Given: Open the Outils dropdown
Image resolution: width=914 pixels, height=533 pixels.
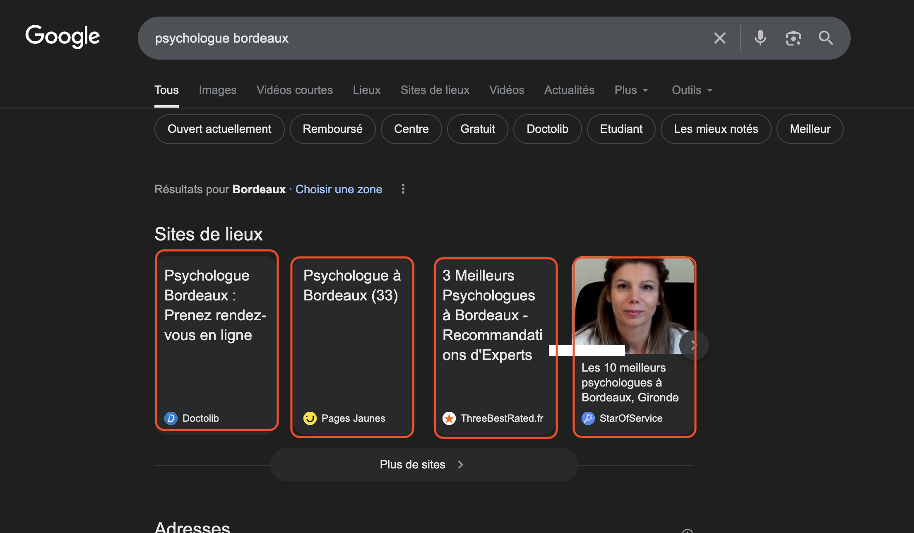Looking at the screenshot, I should point(692,90).
